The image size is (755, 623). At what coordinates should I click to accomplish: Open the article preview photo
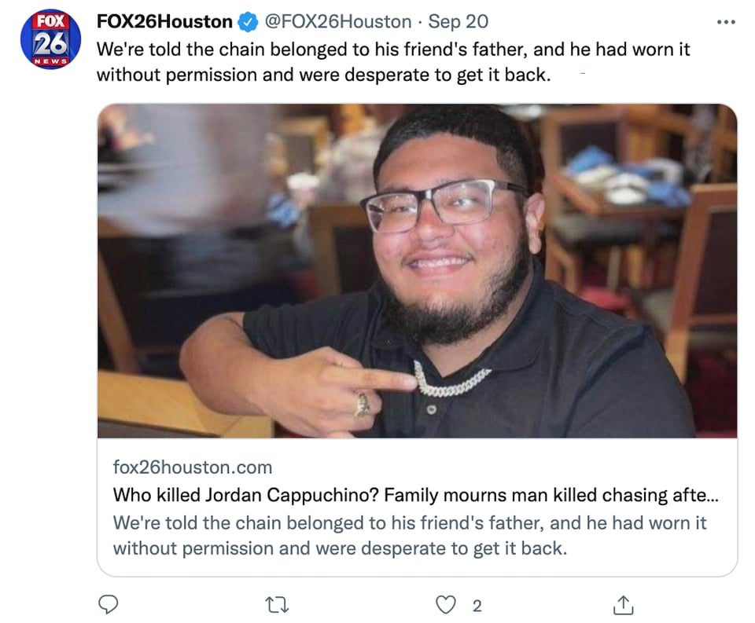pyautogui.click(x=417, y=271)
